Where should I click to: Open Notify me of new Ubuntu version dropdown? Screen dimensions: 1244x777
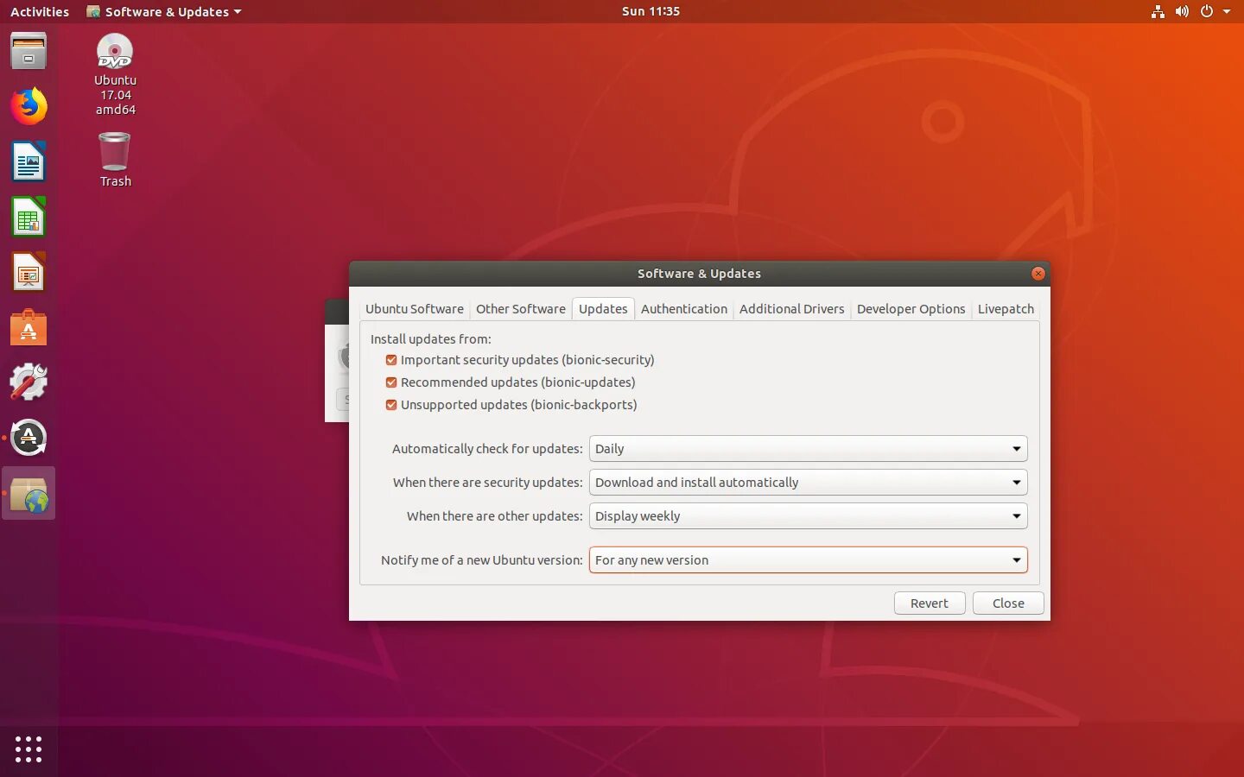[x=808, y=560]
